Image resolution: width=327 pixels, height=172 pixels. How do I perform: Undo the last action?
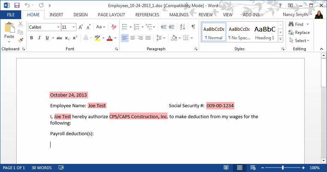point(27,5)
